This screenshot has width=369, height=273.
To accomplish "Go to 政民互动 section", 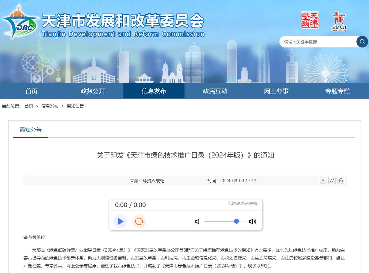I will pyautogui.click(x=215, y=91).
